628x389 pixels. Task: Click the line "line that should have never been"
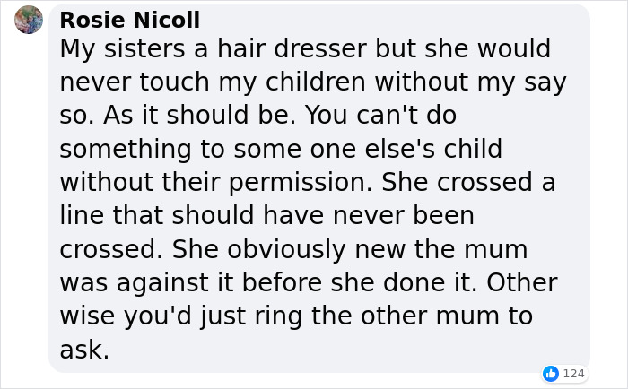pyautogui.click(x=266, y=215)
